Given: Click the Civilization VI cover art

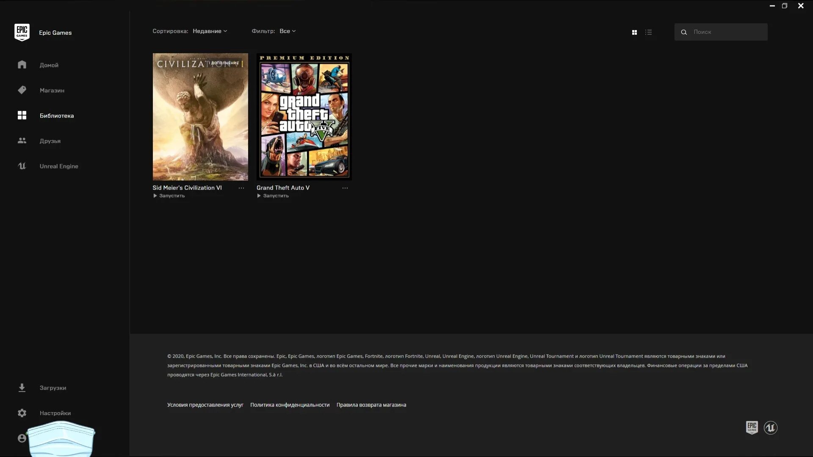Looking at the screenshot, I should 200,117.
